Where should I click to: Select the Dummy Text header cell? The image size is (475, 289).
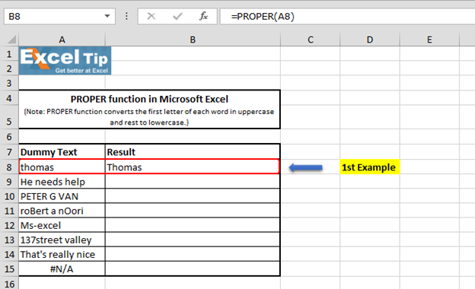tap(62, 152)
